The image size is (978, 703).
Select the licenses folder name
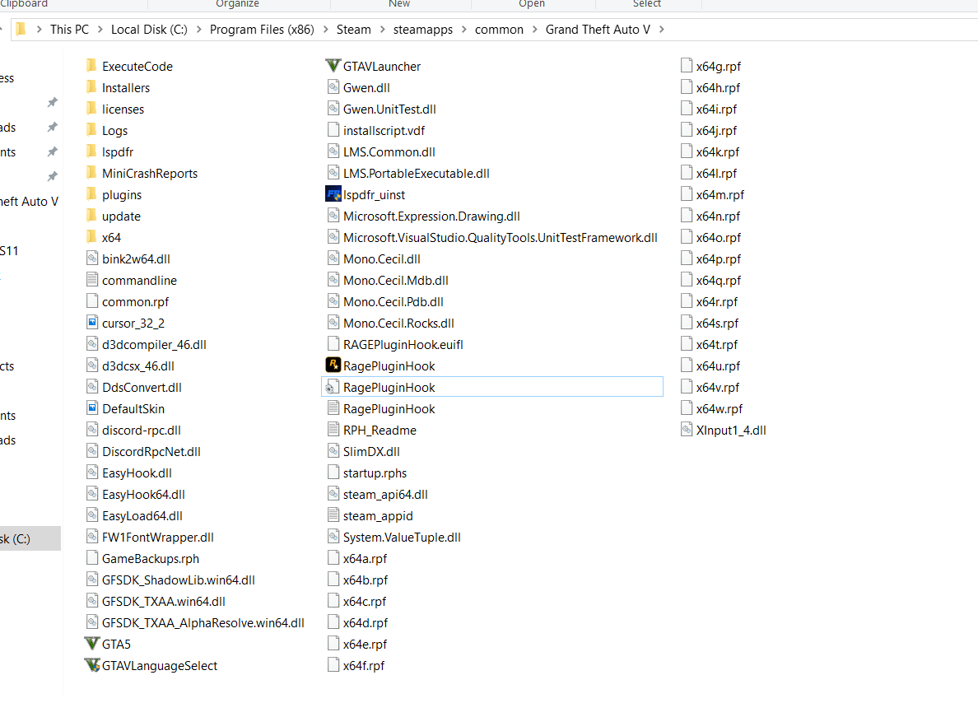tap(123, 109)
